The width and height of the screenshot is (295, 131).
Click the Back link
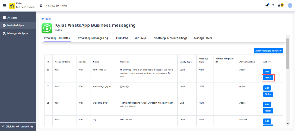click(46, 19)
